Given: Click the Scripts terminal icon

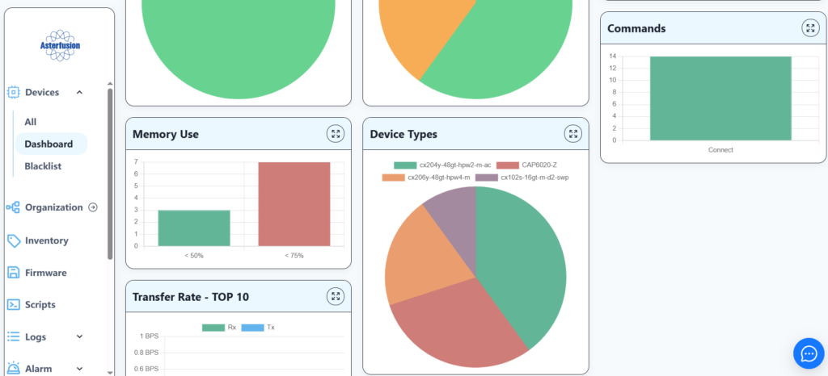Looking at the screenshot, I should 13,305.
